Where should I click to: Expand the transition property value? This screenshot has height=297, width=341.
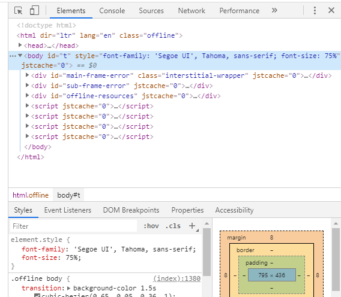68,289
